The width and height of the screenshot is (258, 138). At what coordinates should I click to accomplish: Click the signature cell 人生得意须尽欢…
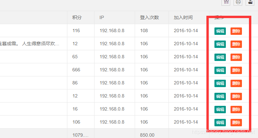[x=34, y=44]
